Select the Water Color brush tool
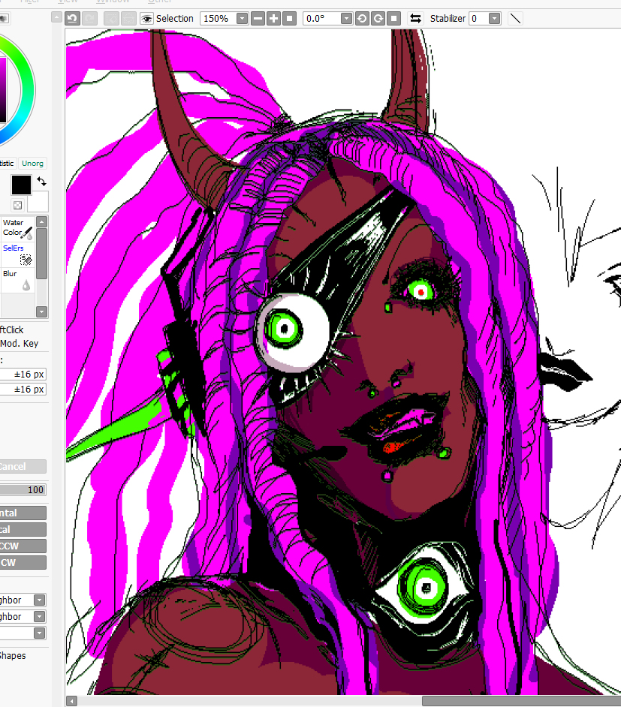Screen dimensions: 621x707 point(17,227)
